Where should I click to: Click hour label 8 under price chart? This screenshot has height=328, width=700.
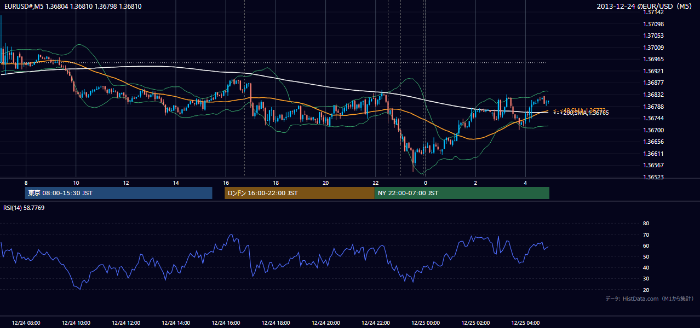[x=26, y=183]
